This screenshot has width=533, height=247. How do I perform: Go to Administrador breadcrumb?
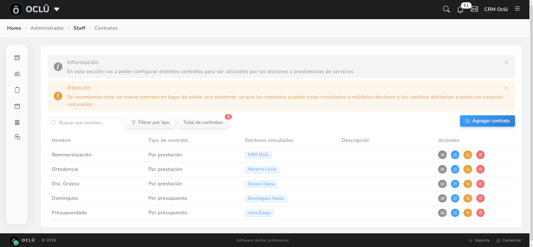47,28
